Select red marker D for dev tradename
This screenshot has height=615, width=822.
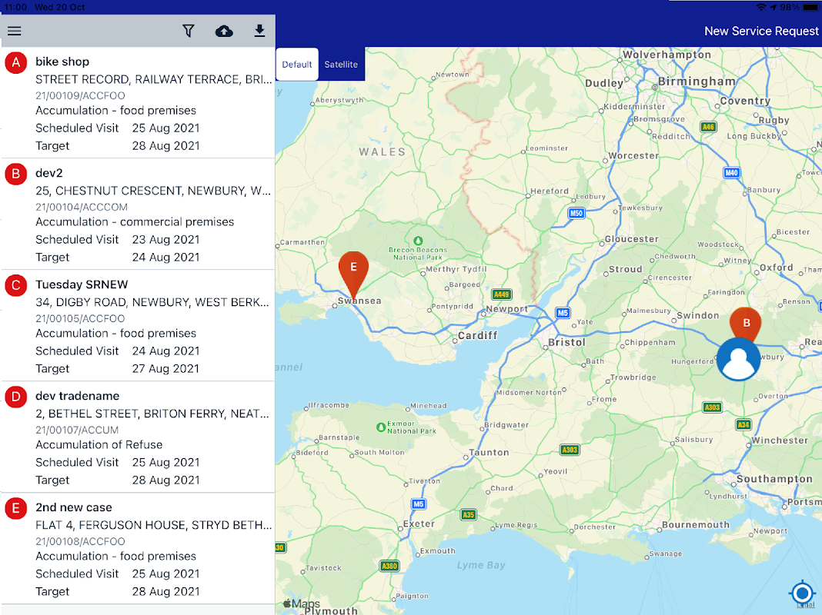[15, 397]
